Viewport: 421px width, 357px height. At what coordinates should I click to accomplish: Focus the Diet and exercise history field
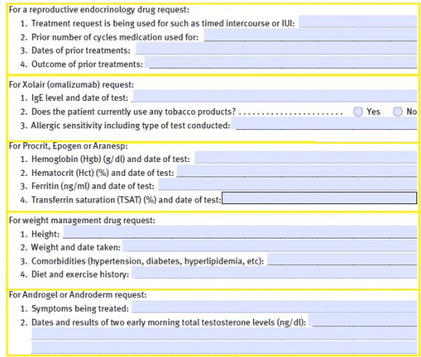click(x=274, y=273)
